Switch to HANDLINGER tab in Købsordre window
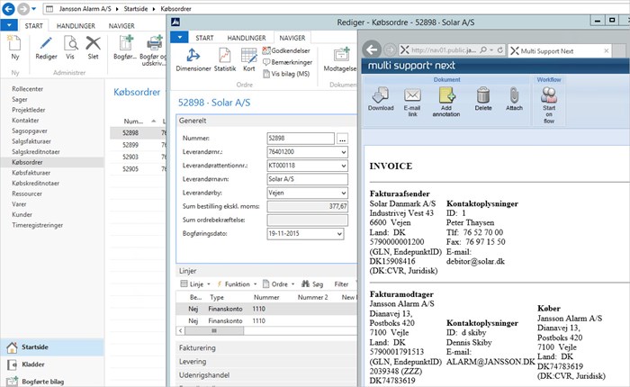630x387 pixels. [x=247, y=38]
